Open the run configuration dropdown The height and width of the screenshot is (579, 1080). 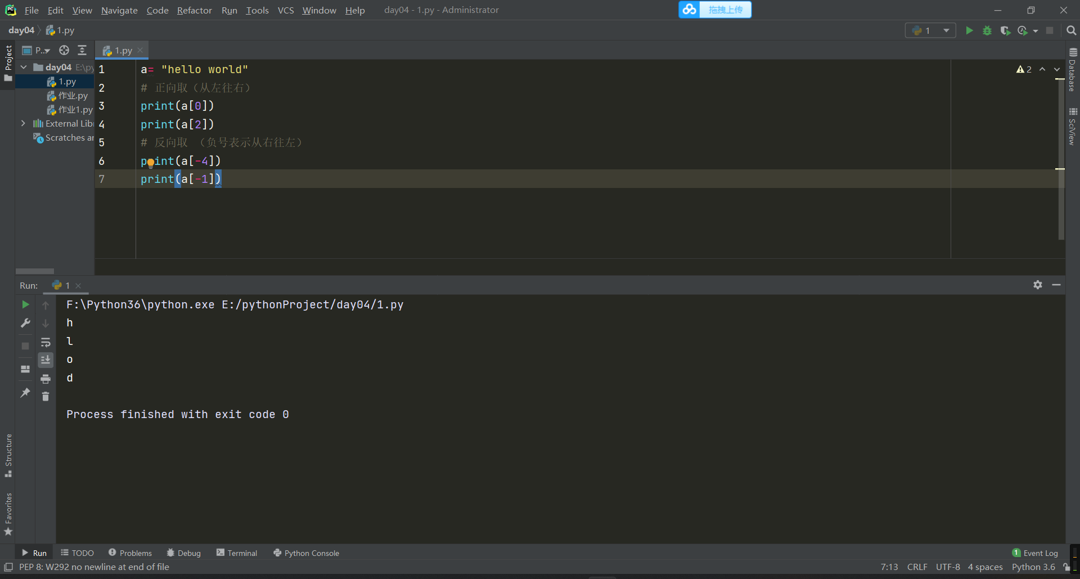click(x=930, y=30)
